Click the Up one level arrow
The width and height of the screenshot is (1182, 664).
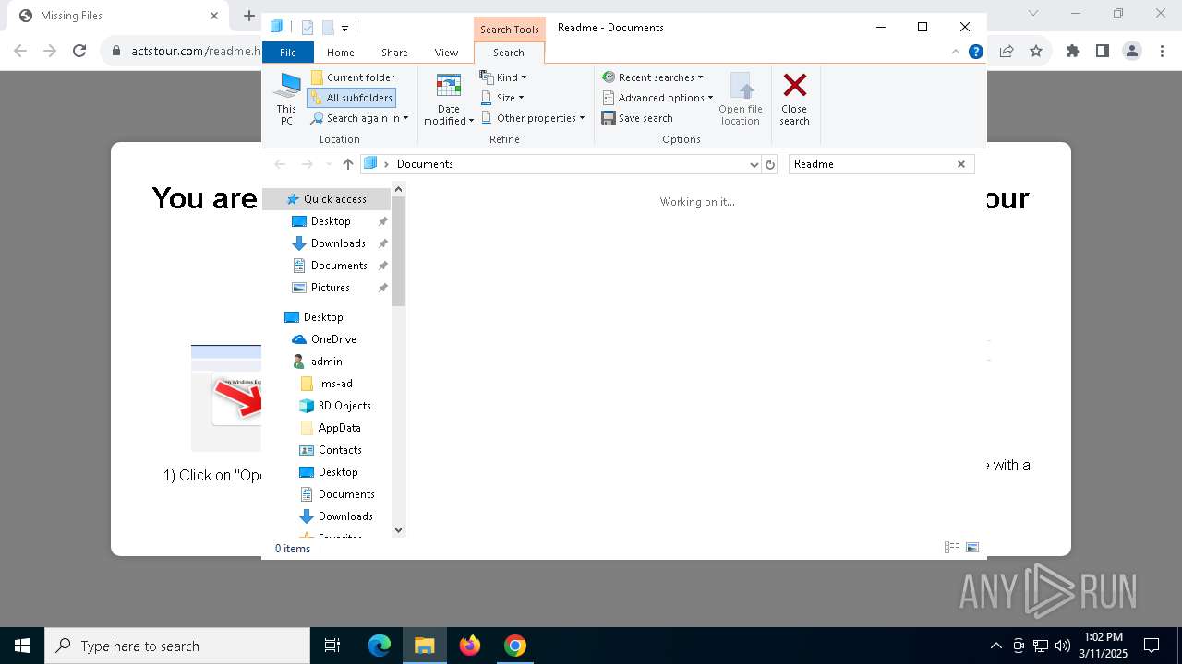tap(348, 164)
